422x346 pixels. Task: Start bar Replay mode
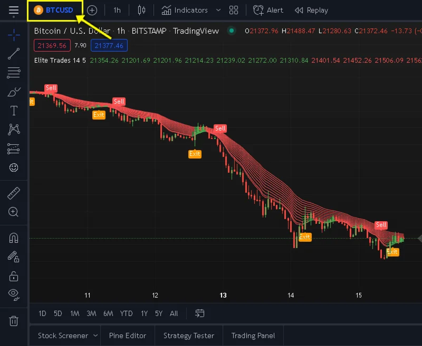point(311,11)
